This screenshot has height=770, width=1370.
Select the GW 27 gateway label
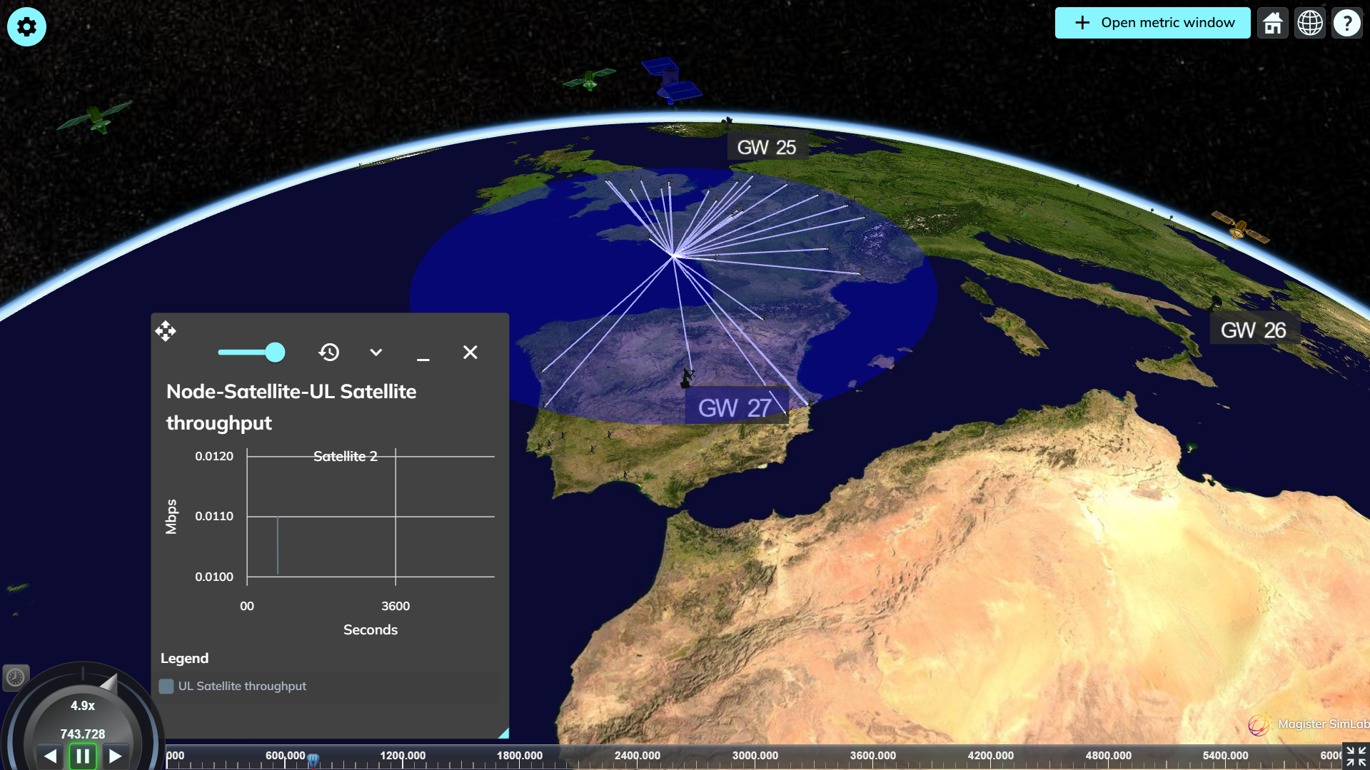[735, 408]
